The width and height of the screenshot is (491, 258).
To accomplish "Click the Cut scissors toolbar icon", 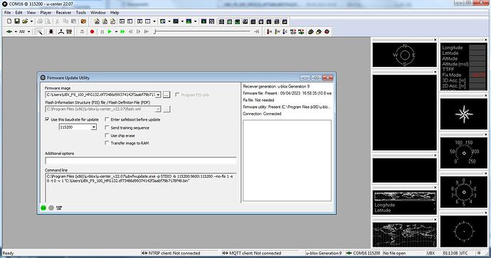I will [58, 21].
